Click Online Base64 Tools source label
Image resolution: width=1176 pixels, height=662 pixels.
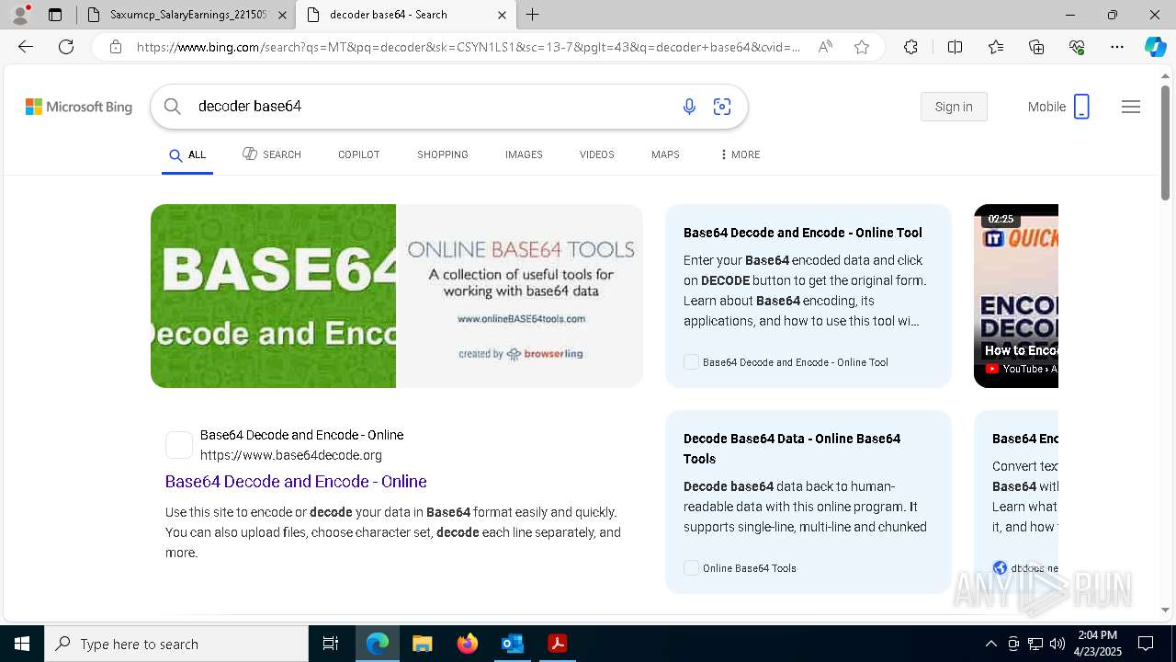coord(750,568)
